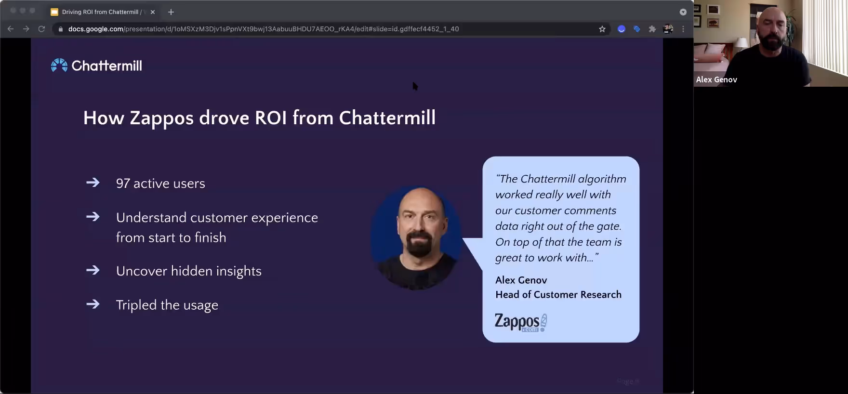848x394 pixels.
Task: Select the Driving ROI from Chattermill tab
Action: (104, 12)
